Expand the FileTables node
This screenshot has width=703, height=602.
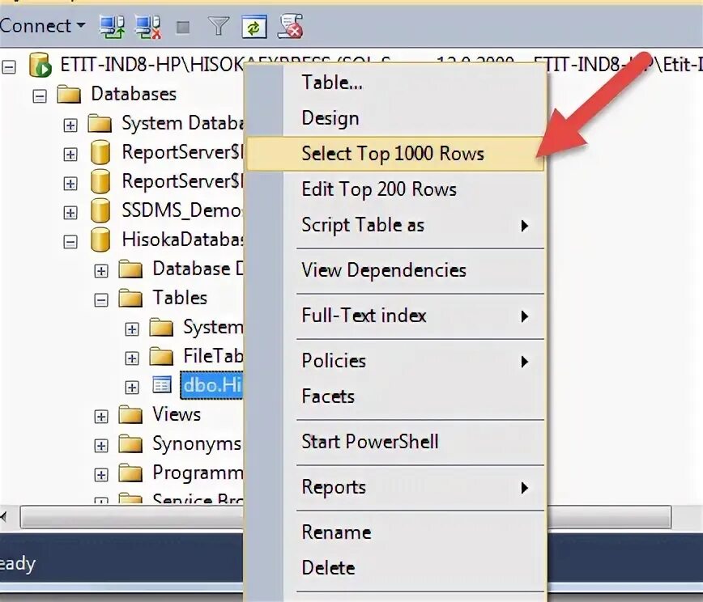[x=131, y=356]
